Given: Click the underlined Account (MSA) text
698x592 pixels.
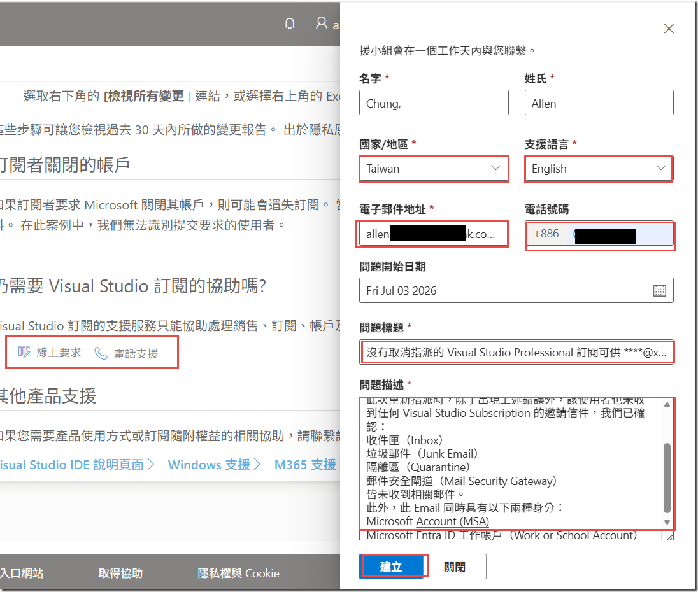Looking at the screenshot, I should pyautogui.click(x=452, y=521).
